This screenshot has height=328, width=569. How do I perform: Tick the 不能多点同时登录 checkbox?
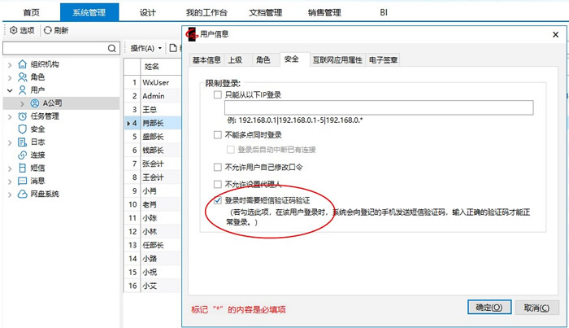(218, 135)
